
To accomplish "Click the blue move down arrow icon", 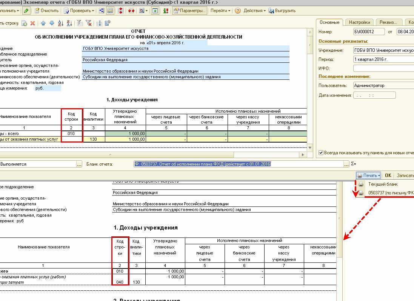I will [x=52, y=23].
